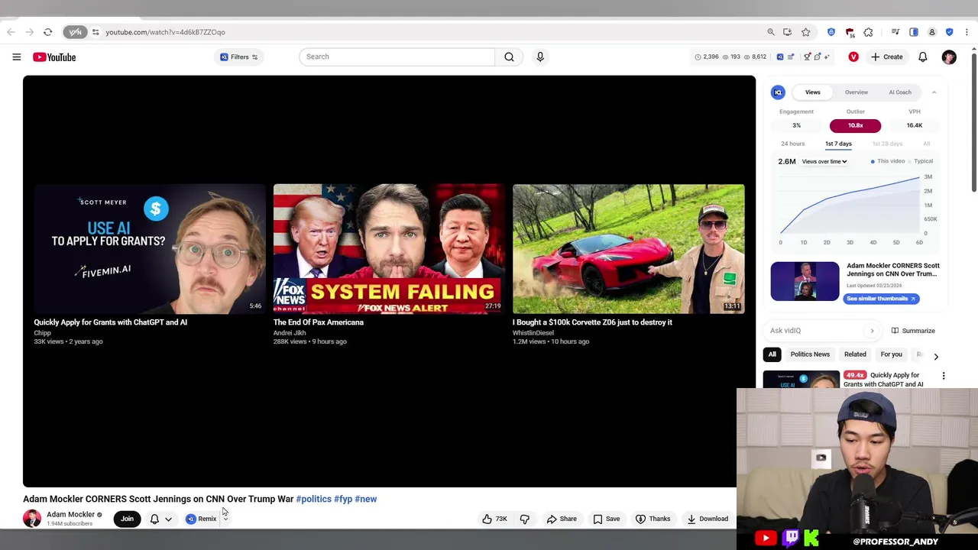This screenshot has width=978, height=550.
Task: Switch to the Views tab in vidIQ
Action: 812,92
